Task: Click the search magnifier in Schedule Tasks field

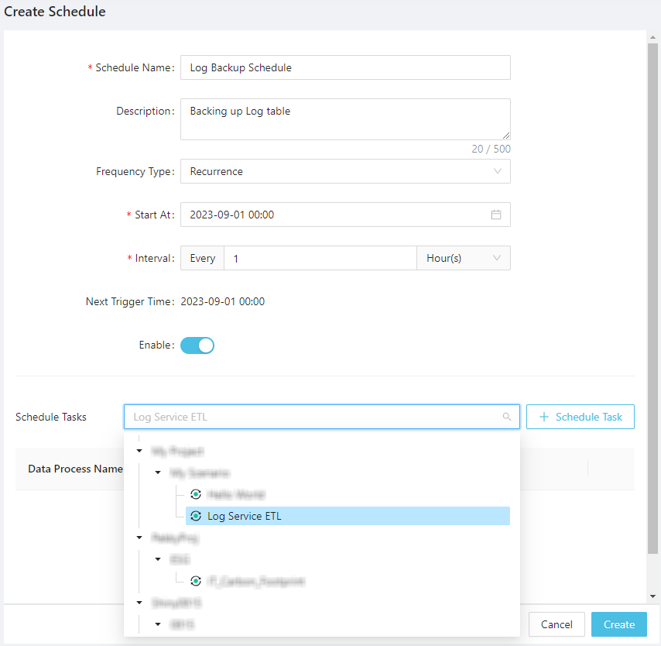Action: (507, 417)
